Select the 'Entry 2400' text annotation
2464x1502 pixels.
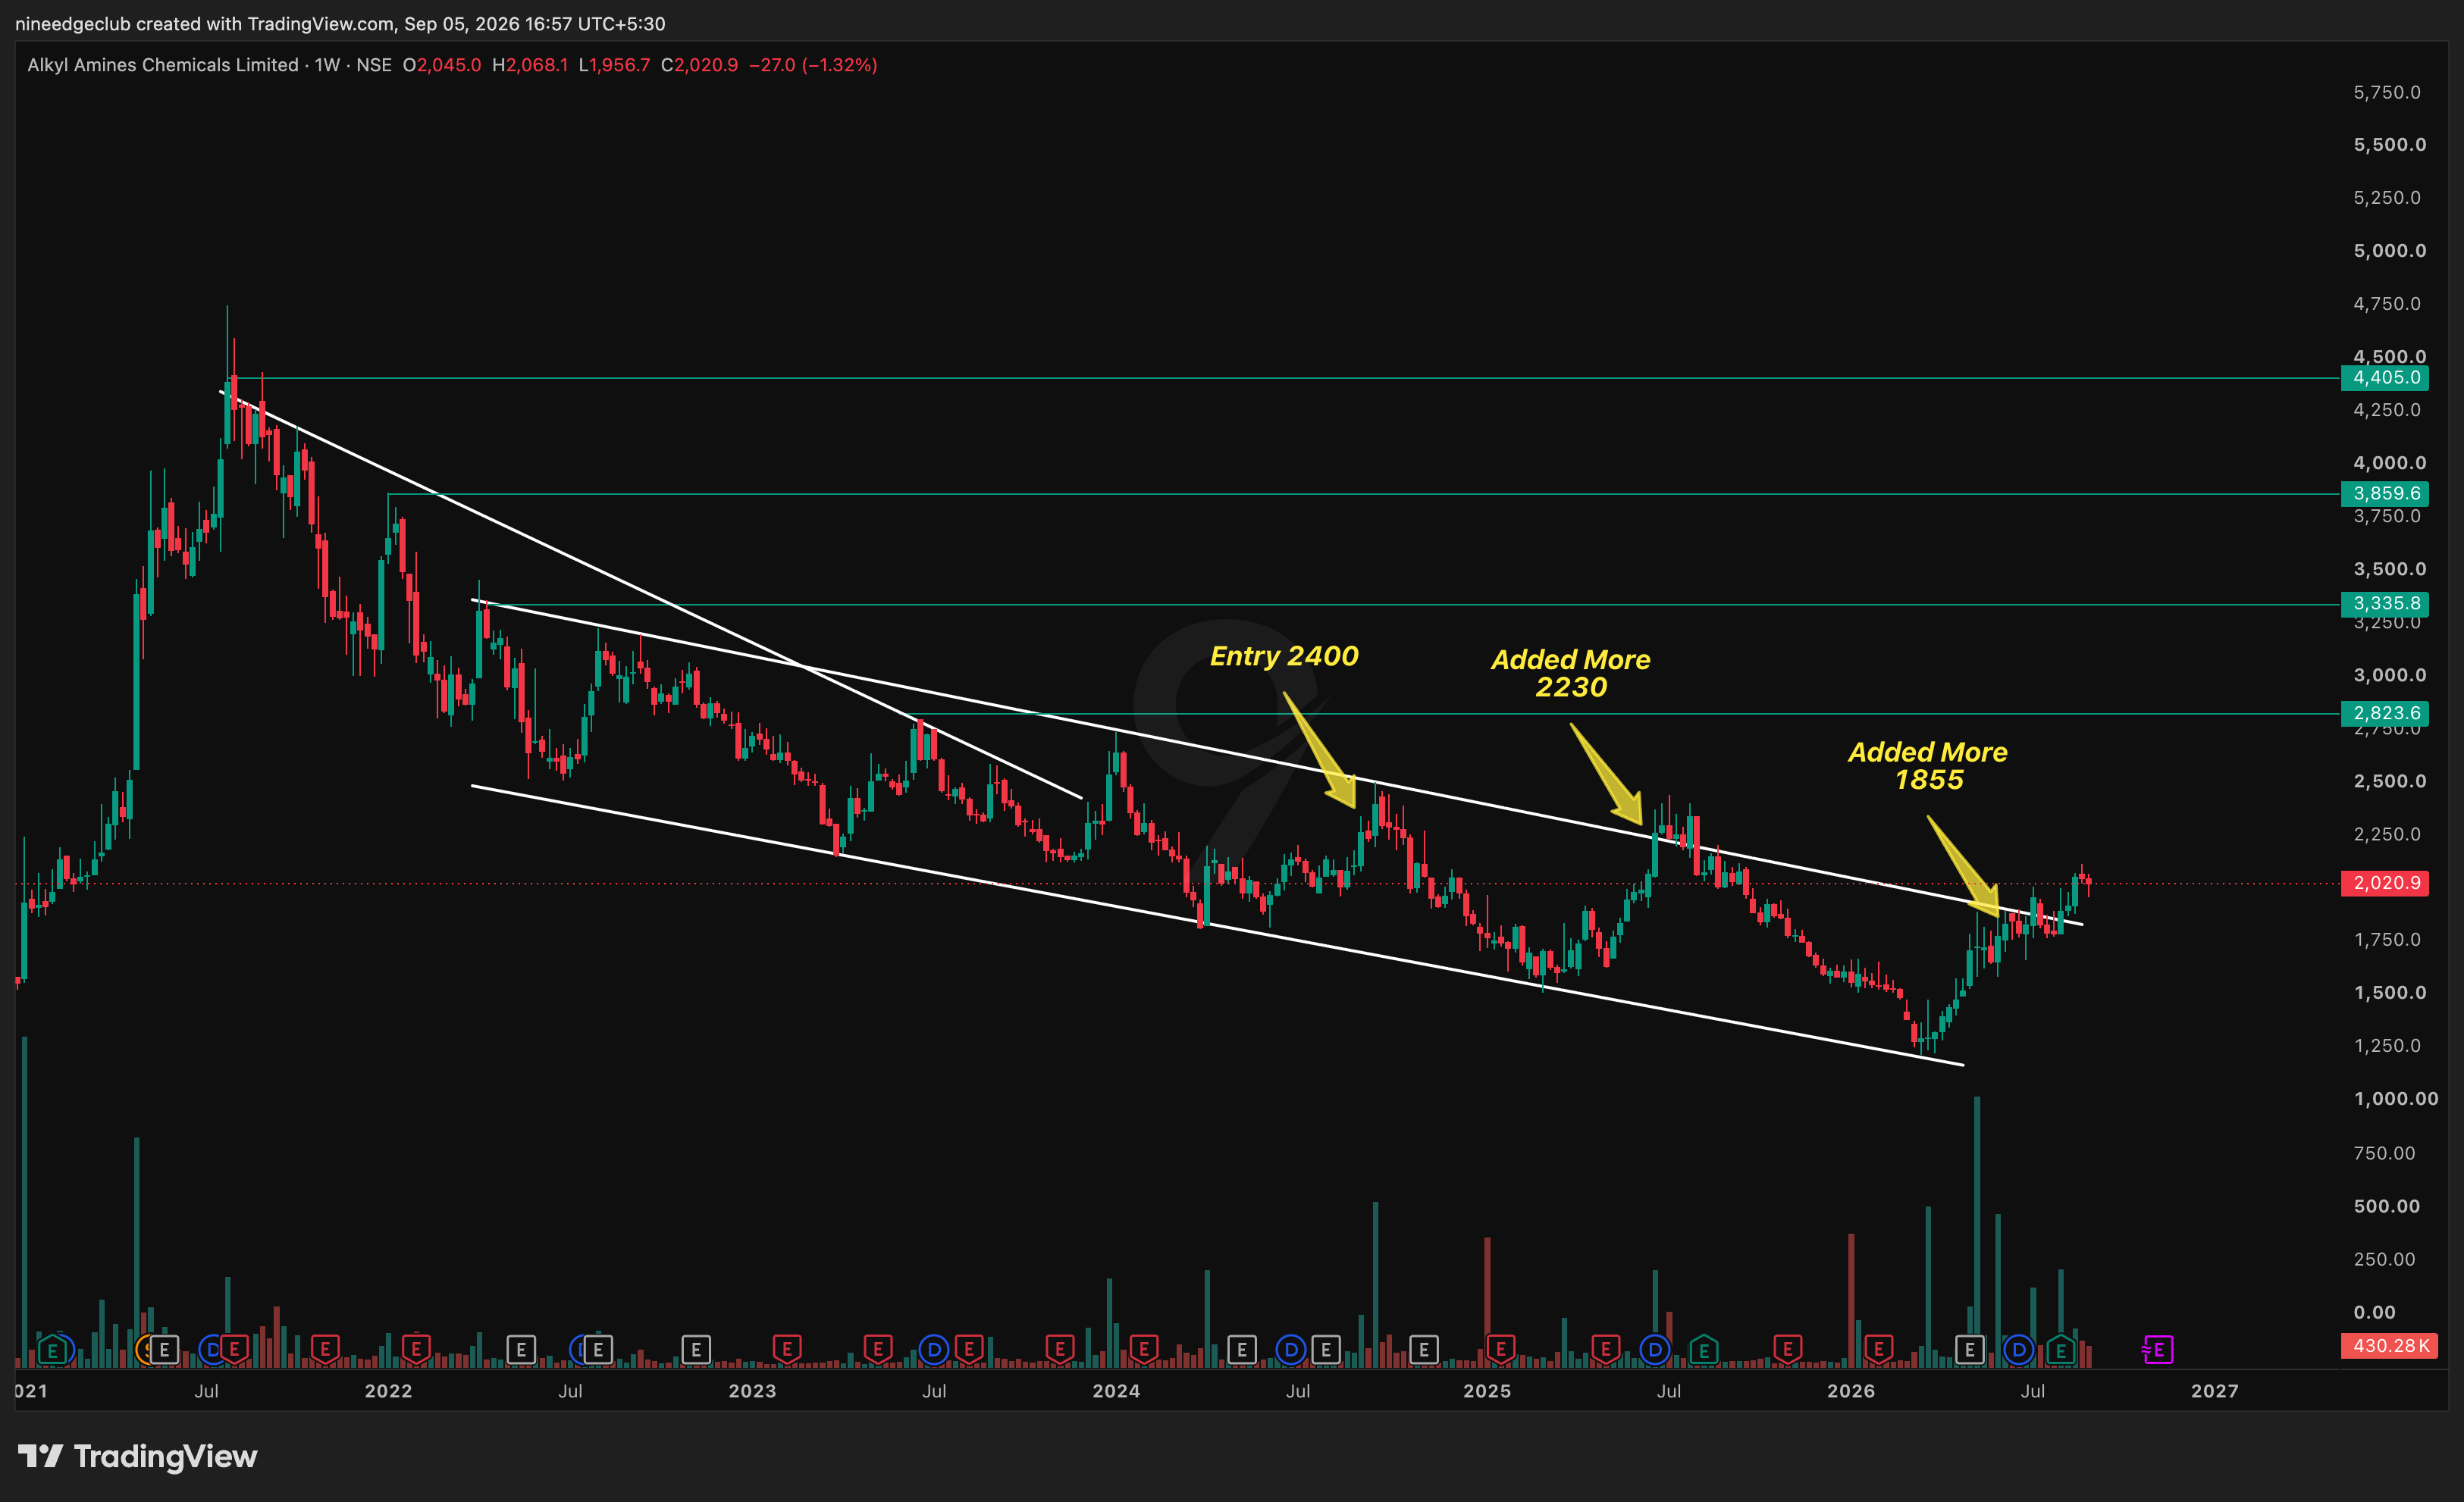pyautogui.click(x=1284, y=656)
